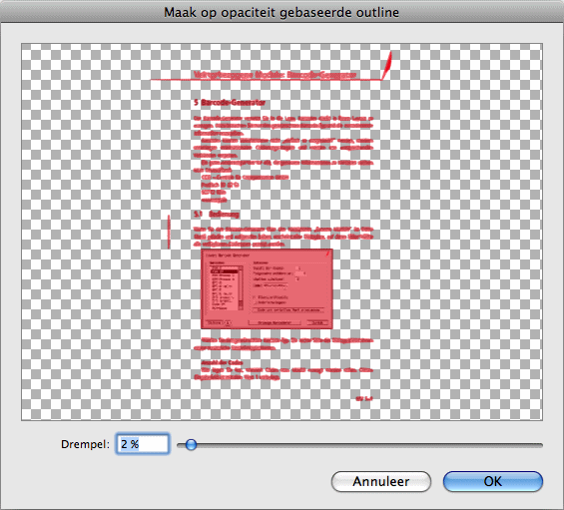The height and width of the screenshot is (510, 564).
Task: Click the '5 Barcode-Generator' heading in preview
Action: click(x=230, y=103)
